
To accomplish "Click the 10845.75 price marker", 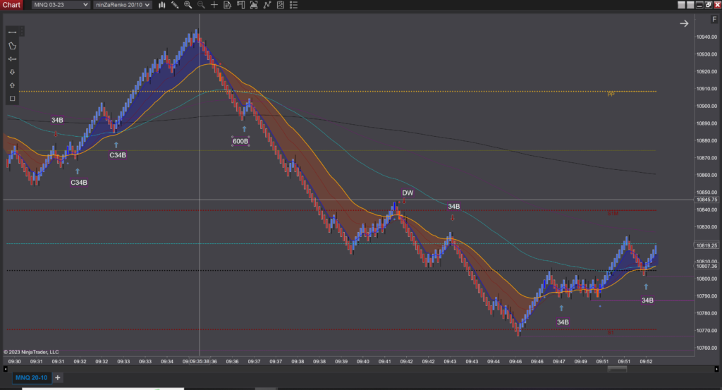I will [706, 200].
